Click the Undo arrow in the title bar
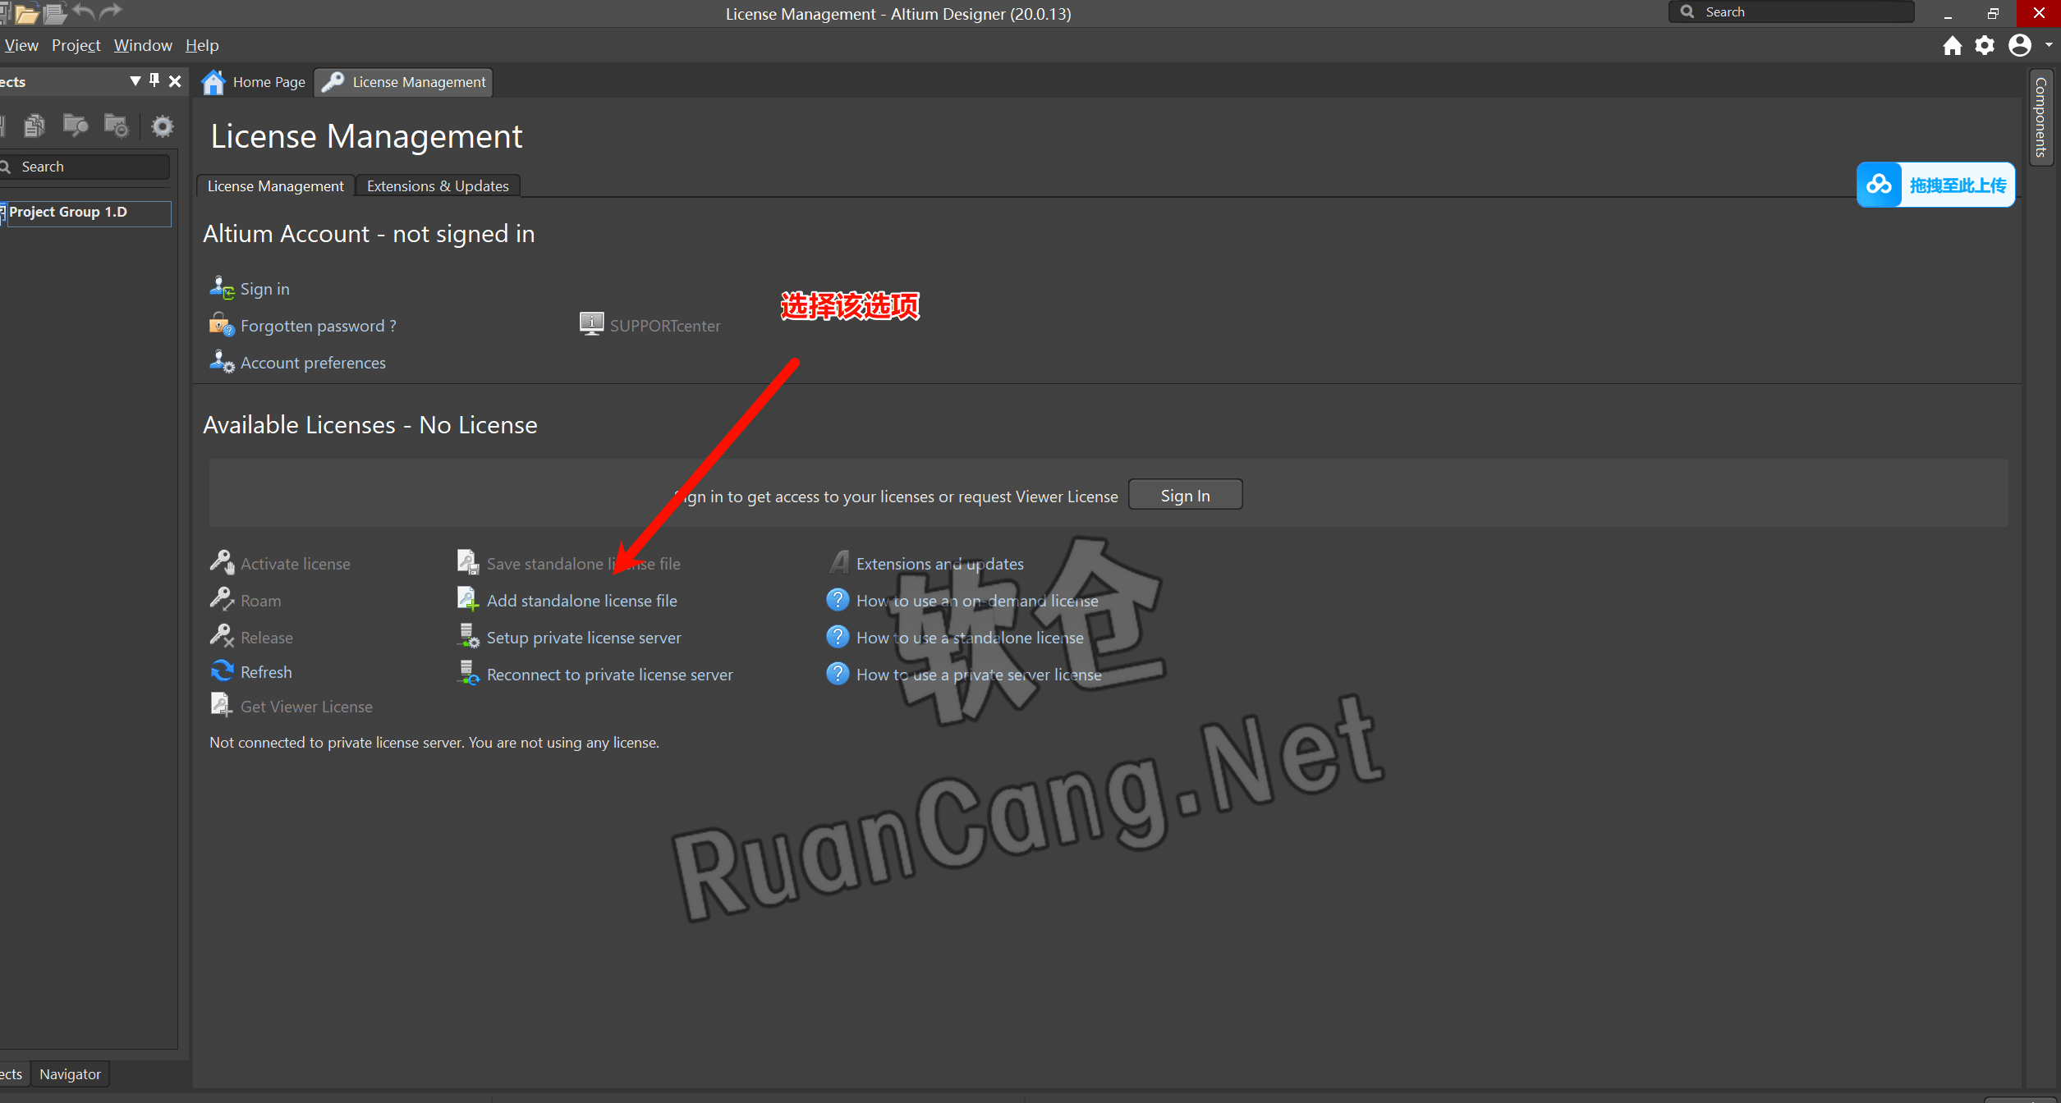 (84, 11)
